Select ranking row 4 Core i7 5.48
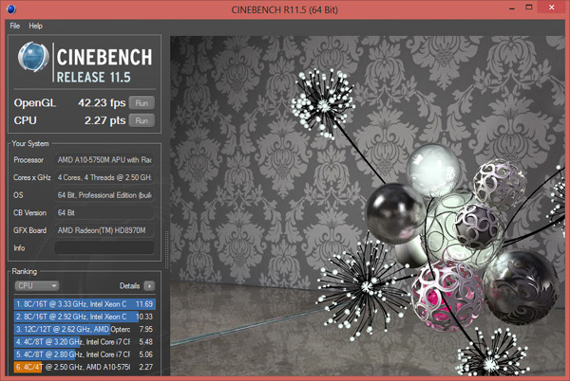 (x=85, y=341)
